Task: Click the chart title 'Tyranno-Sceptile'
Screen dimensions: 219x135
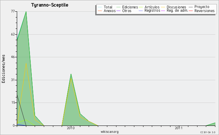Action: click(x=50, y=5)
